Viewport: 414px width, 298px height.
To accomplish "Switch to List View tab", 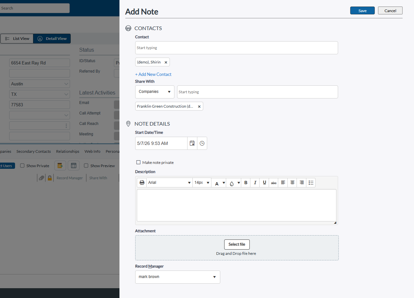I will [17, 39].
